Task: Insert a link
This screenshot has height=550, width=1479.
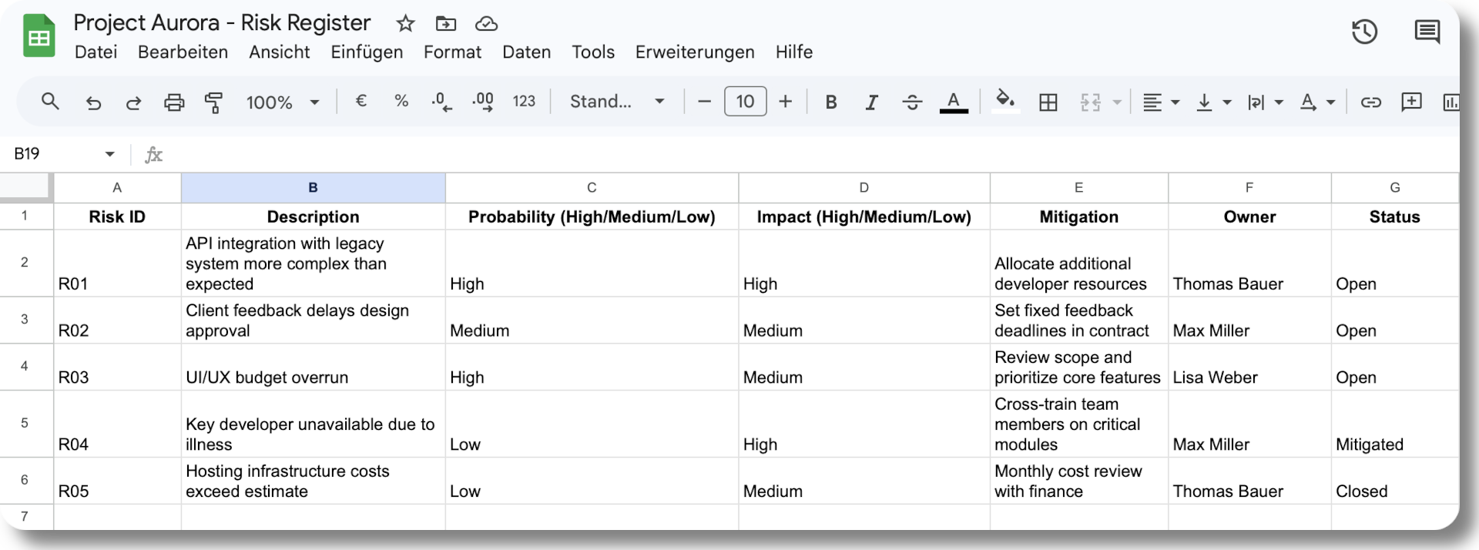Action: tap(1371, 102)
